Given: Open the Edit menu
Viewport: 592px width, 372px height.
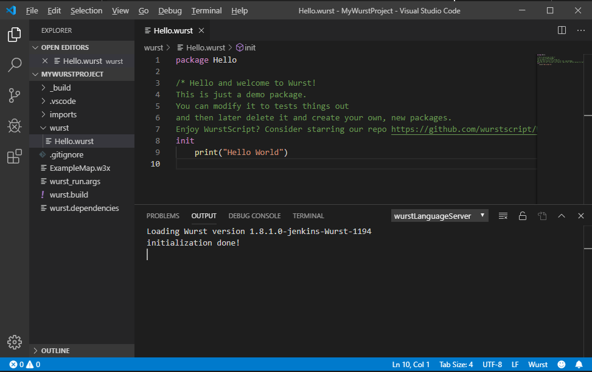Looking at the screenshot, I should [54, 10].
